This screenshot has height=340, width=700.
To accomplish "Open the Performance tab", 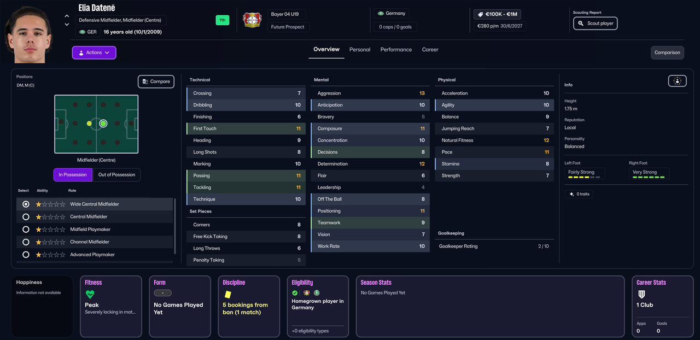I will 396,50.
